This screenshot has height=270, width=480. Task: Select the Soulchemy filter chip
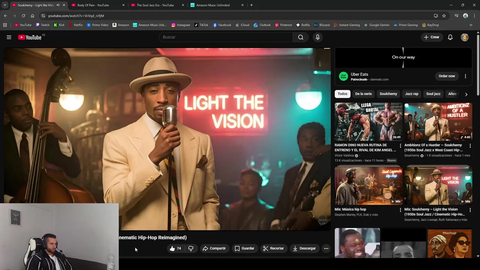click(x=388, y=94)
